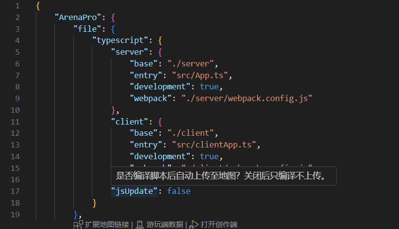399x229 pixels.
Task: Click the "src/App.ts" entry value
Action: pos(200,75)
